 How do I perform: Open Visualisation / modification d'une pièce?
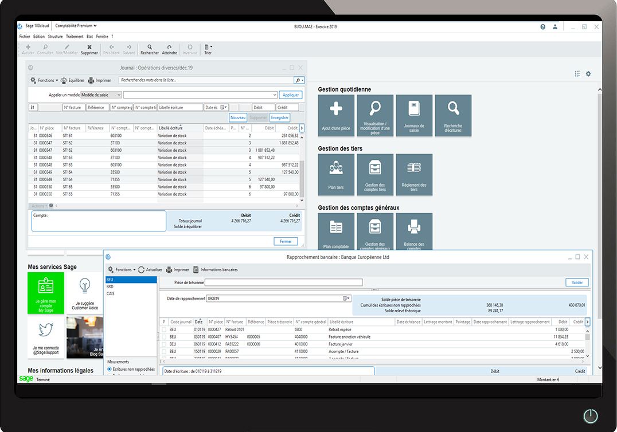[374, 115]
